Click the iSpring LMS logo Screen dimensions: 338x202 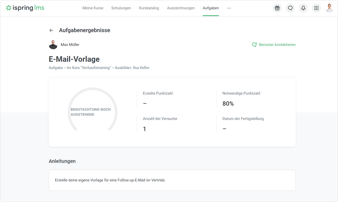click(x=25, y=8)
